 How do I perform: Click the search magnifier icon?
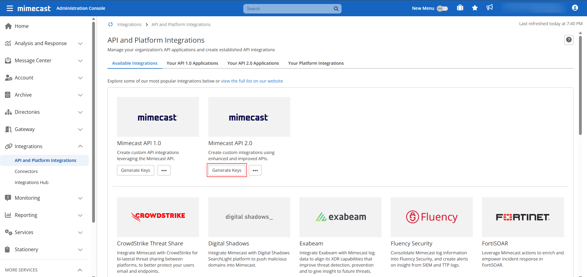[336, 9]
